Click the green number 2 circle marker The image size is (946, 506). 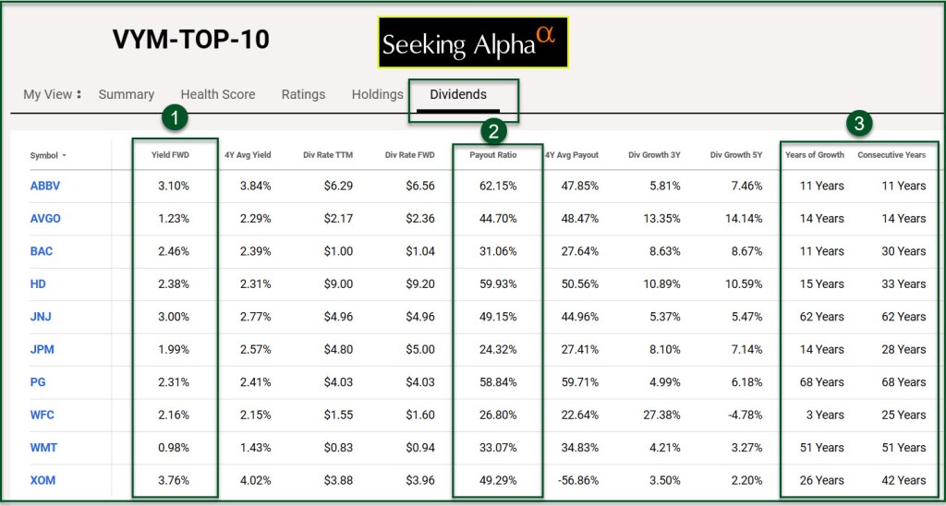click(493, 131)
